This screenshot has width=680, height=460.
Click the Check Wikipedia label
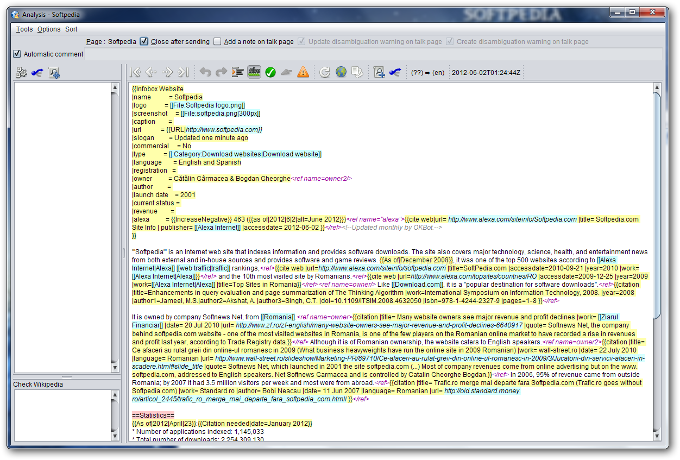(38, 385)
